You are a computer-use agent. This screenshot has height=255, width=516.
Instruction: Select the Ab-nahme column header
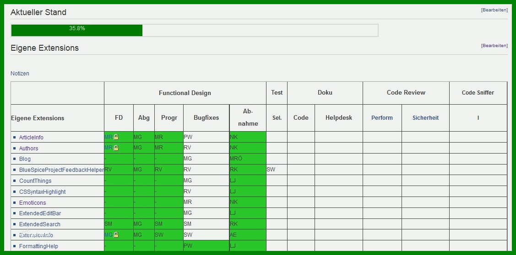[248, 118]
